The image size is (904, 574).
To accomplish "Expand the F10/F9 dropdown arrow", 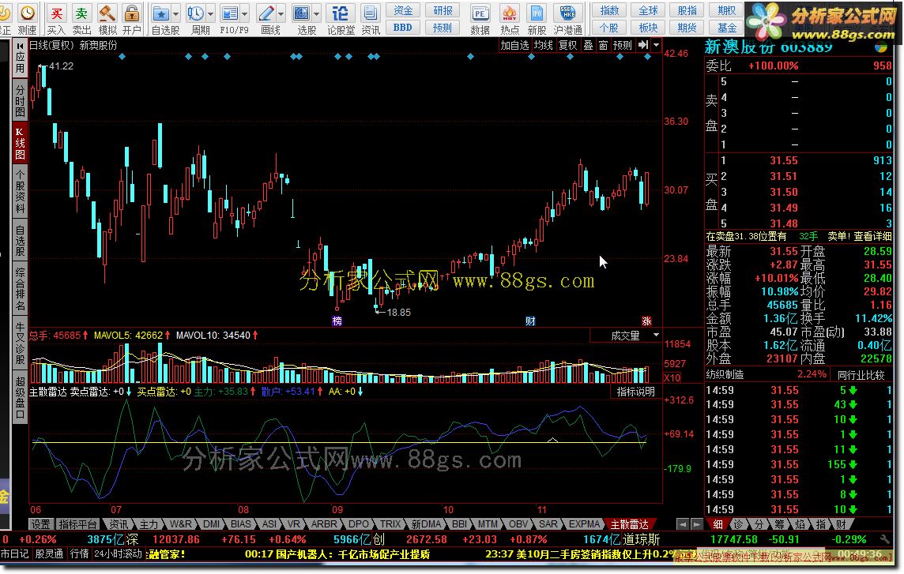I will [x=244, y=13].
